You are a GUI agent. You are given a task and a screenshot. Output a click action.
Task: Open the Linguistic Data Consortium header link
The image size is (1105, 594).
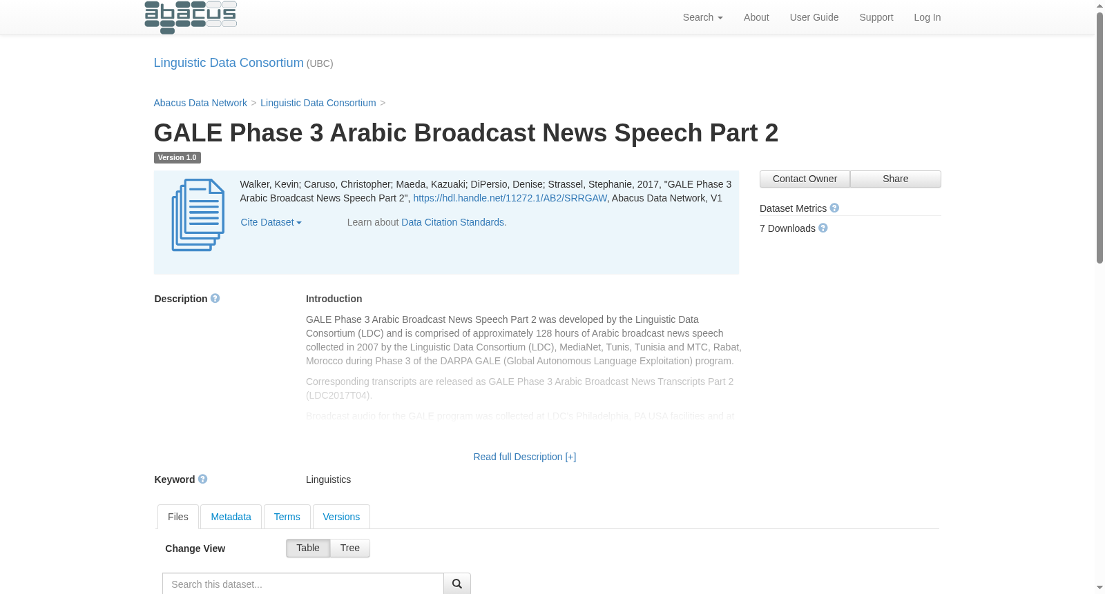229,63
